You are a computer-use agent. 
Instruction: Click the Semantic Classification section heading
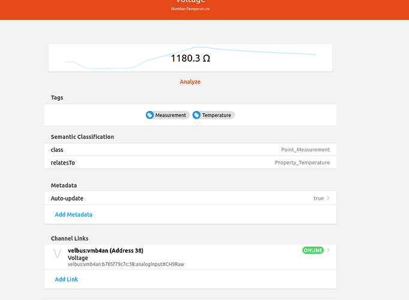click(x=82, y=137)
